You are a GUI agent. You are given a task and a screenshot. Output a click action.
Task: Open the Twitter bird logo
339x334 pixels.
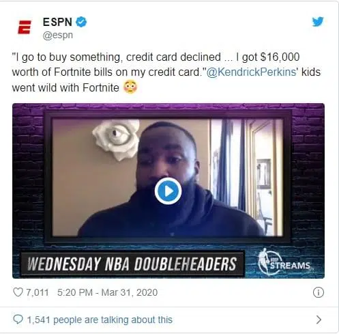click(x=318, y=22)
